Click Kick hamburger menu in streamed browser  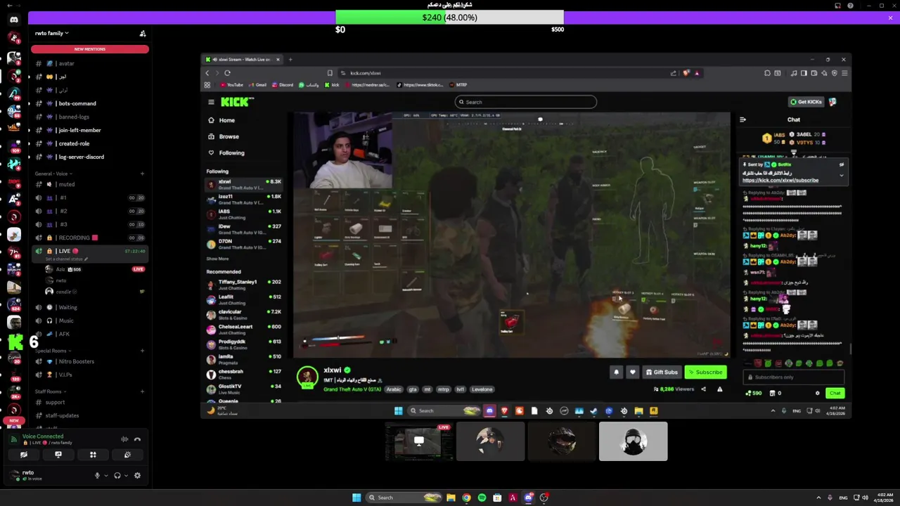click(211, 102)
